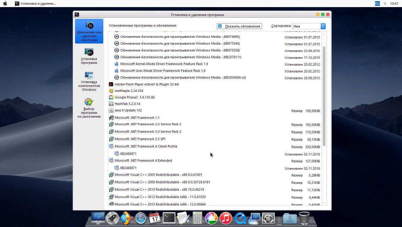Screen dimensions: 402x227
Task: Toggle the 'Показать обновления' checkbox
Action: click(220, 26)
